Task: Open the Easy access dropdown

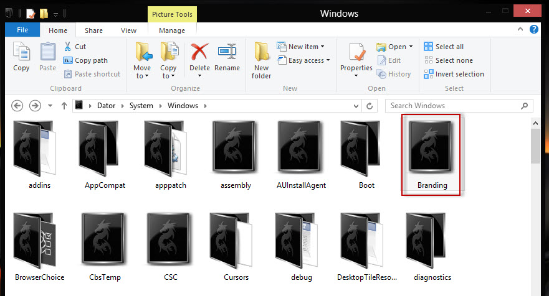Action: (328, 60)
